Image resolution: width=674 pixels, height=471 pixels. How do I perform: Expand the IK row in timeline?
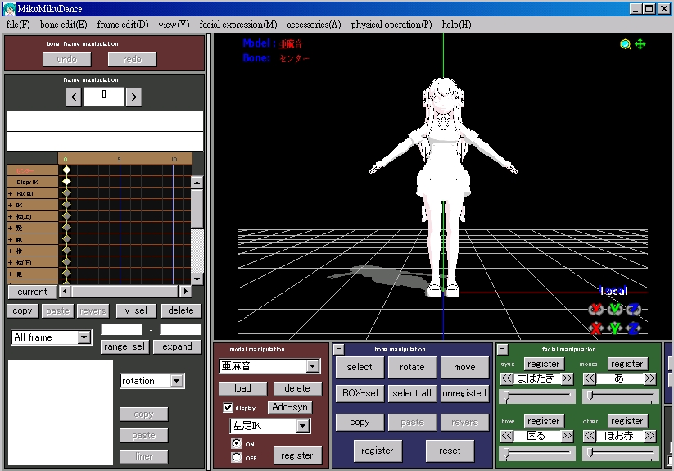(11, 206)
